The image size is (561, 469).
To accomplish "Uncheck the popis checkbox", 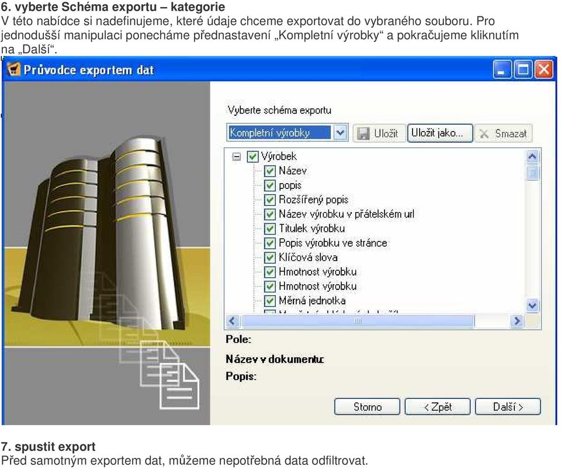I will pos(270,185).
